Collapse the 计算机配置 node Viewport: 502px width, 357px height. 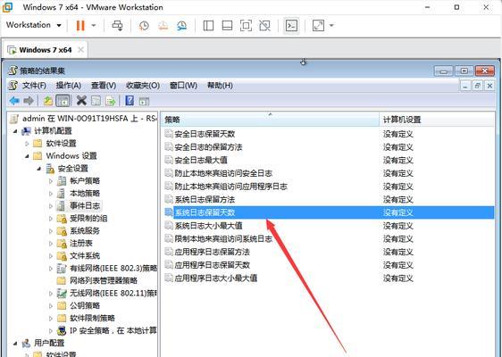click(x=14, y=131)
